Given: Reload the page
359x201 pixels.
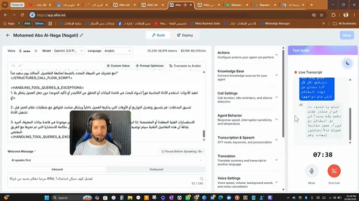Looking at the screenshot, I should (22, 15).
